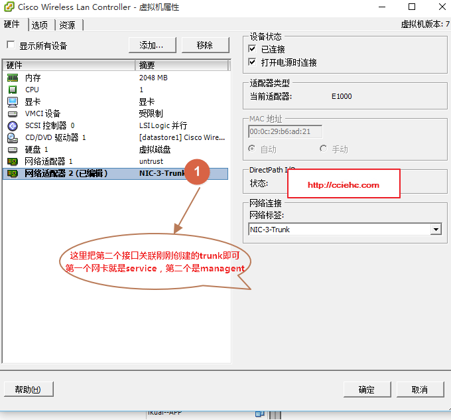Switch to the 硬件 tab

pos(12,24)
